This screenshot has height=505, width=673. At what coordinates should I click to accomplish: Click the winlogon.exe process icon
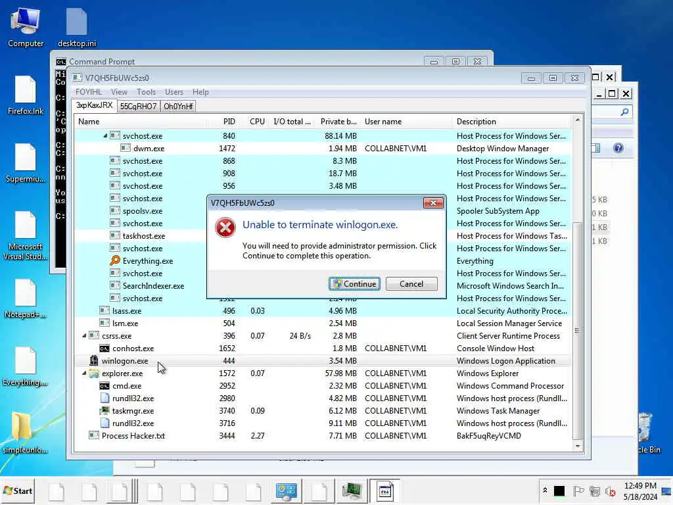pos(93,360)
